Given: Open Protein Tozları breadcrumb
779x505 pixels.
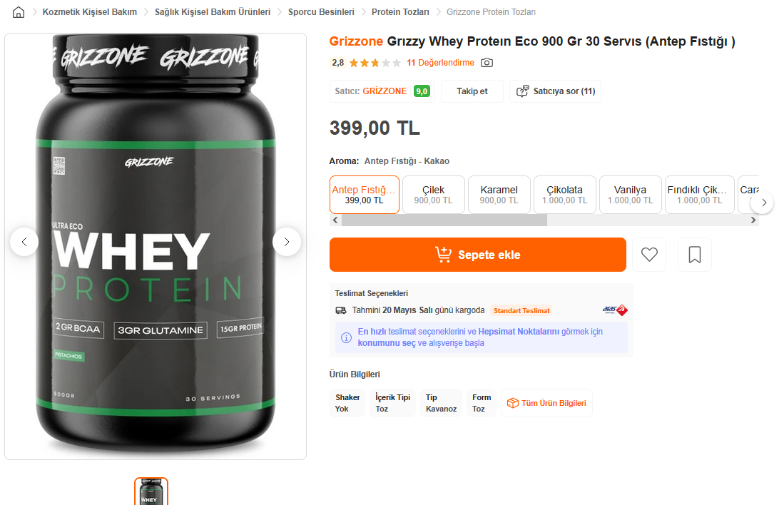Looking at the screenshot, I should [400, 12].
